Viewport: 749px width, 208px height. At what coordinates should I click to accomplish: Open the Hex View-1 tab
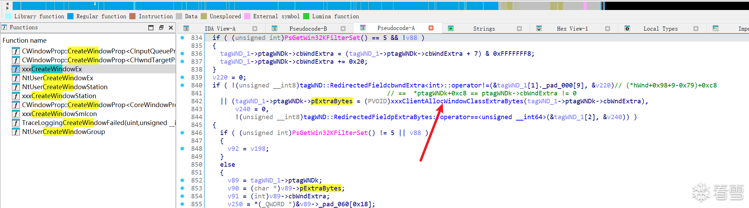coord(572,29)
